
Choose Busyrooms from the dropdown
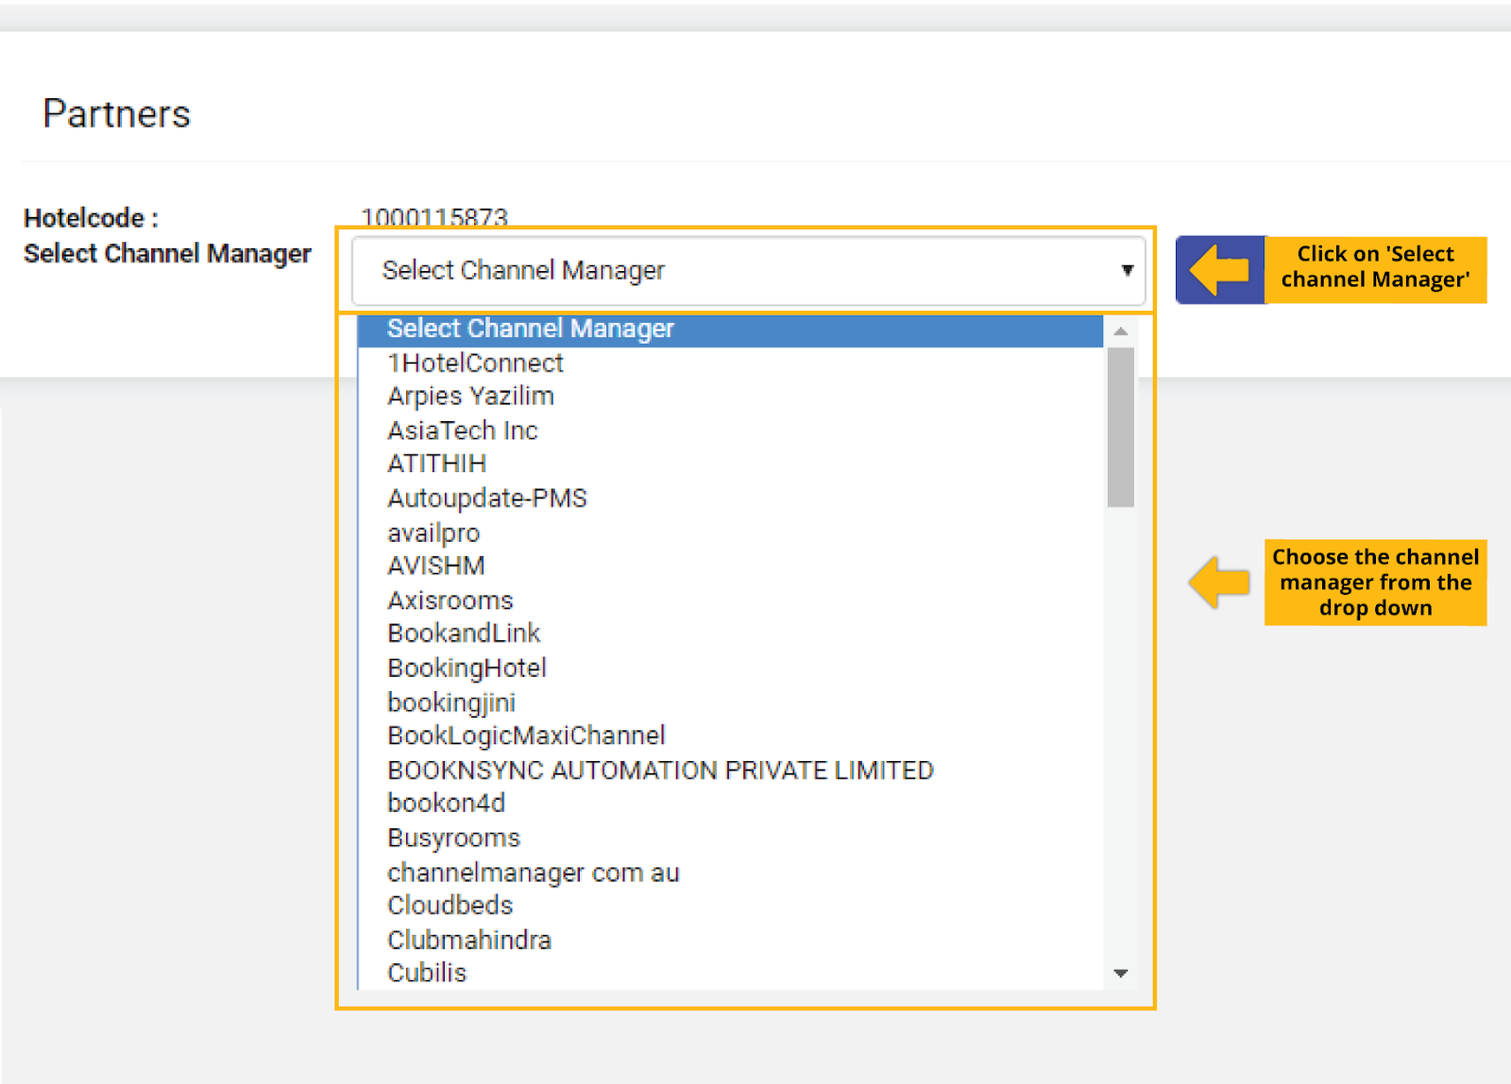click(452, 837)
